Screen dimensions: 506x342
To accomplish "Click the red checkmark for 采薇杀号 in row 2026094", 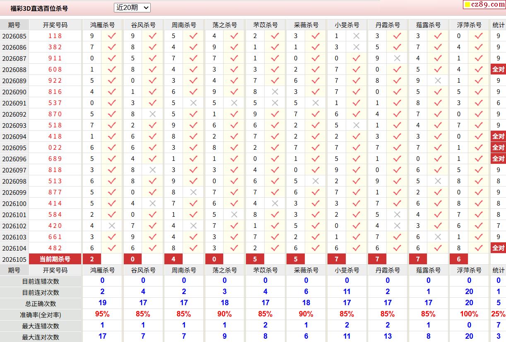I will pos(316,136).
